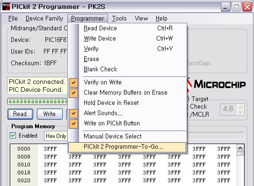
Task: Decrease VDD voltage with down stepper
Action: [240, 112]
